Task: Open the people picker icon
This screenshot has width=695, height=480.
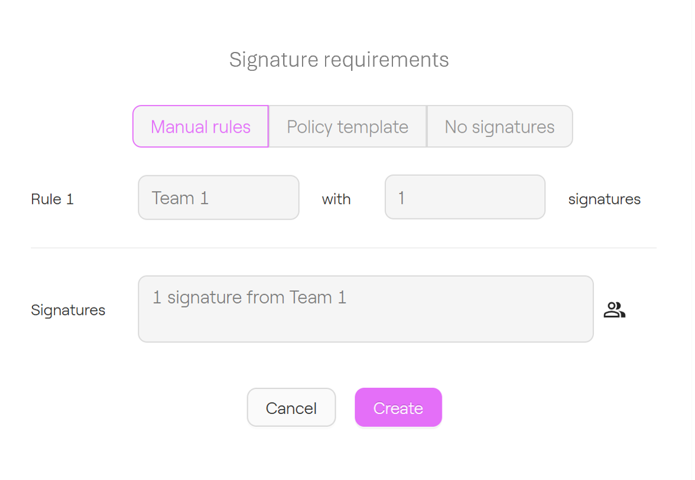Action: pos(614,310)
